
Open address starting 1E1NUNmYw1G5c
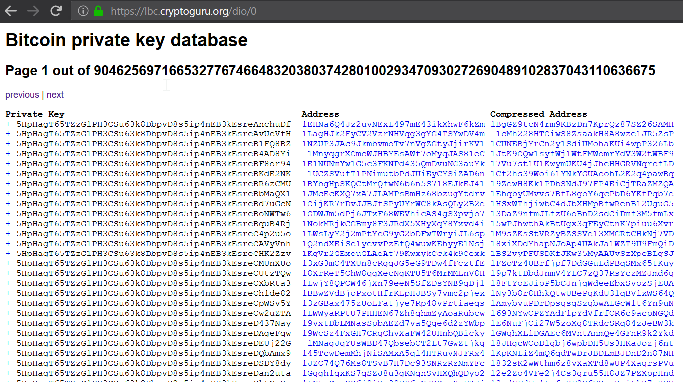pyautogui.click(x=393, y=164)
